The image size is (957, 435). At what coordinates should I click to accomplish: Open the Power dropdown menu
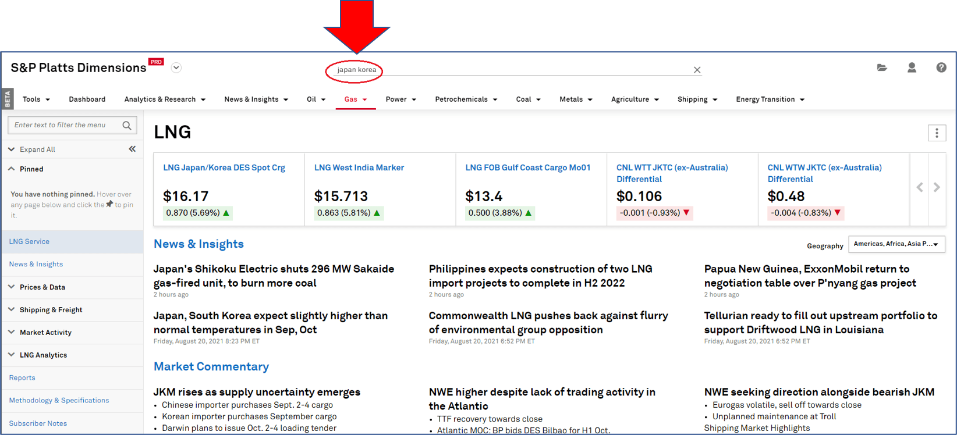(x=400, y=99)
